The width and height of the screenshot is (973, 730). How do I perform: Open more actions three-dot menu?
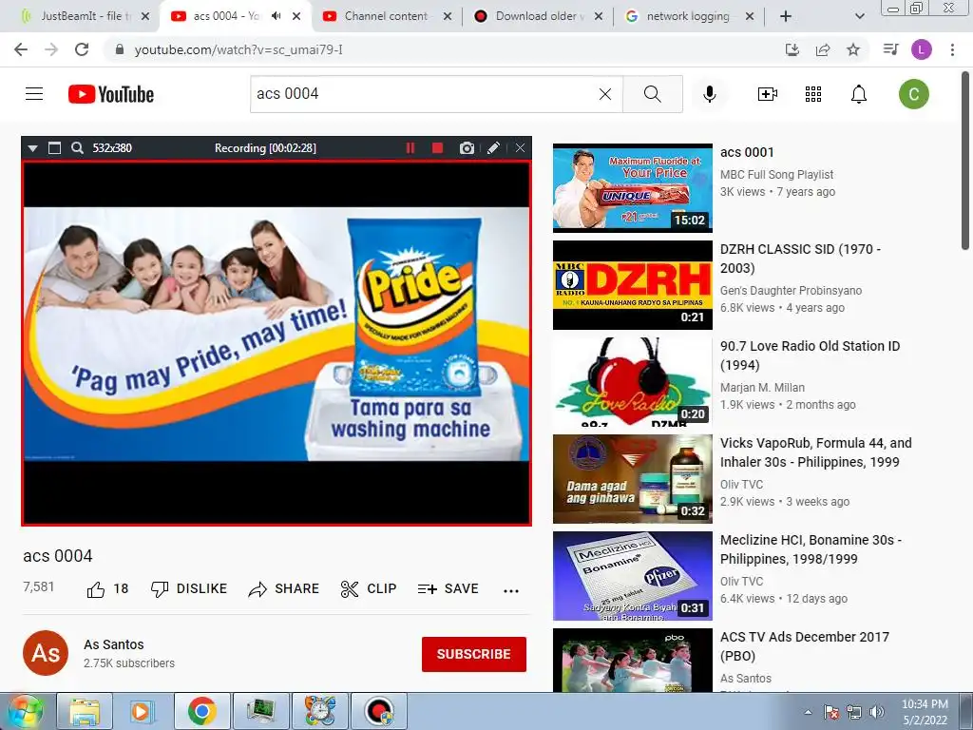click(511, 590)
